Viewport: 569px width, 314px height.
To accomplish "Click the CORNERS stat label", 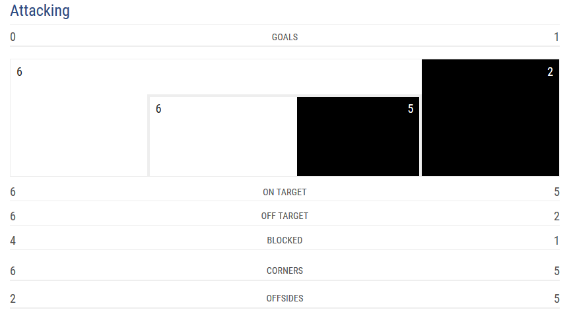I will pos(284,271).
